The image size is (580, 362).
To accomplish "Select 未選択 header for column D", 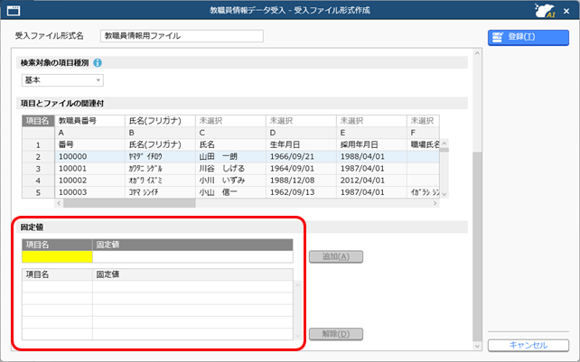I will 301,121.
